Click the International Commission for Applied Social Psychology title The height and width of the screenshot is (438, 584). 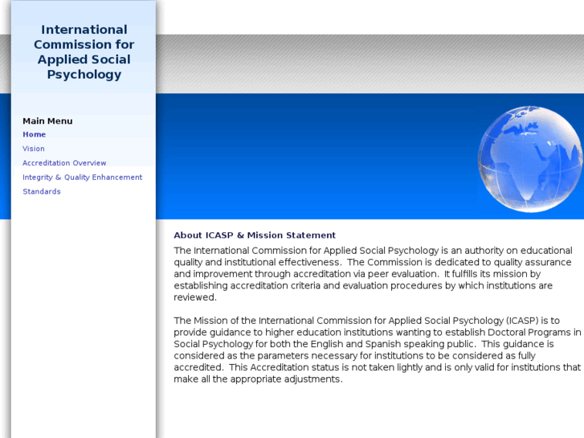tap(84, 51)
